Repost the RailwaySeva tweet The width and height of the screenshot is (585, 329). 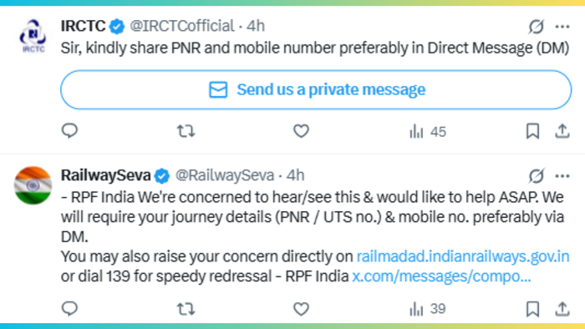click(x=186, y=309)
